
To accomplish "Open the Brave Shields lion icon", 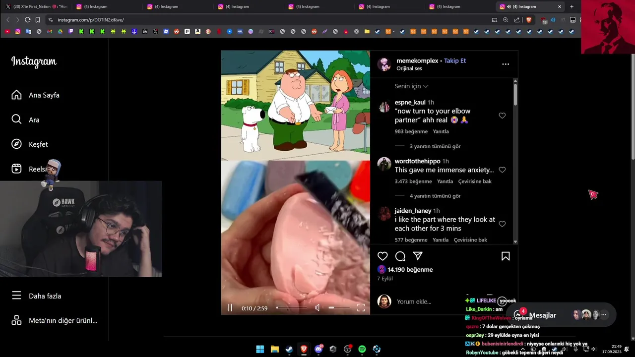I will tap(529, 20).
